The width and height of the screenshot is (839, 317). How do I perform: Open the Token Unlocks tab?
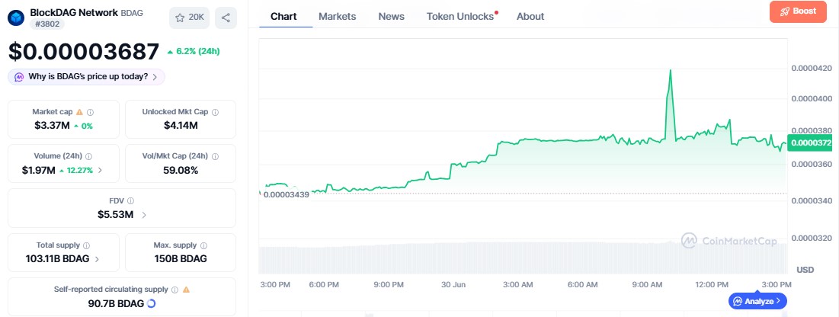tap(460, 17)
